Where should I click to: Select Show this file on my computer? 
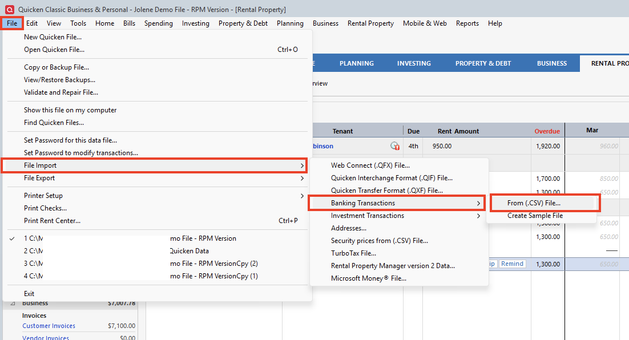click(x=158, y=110)
